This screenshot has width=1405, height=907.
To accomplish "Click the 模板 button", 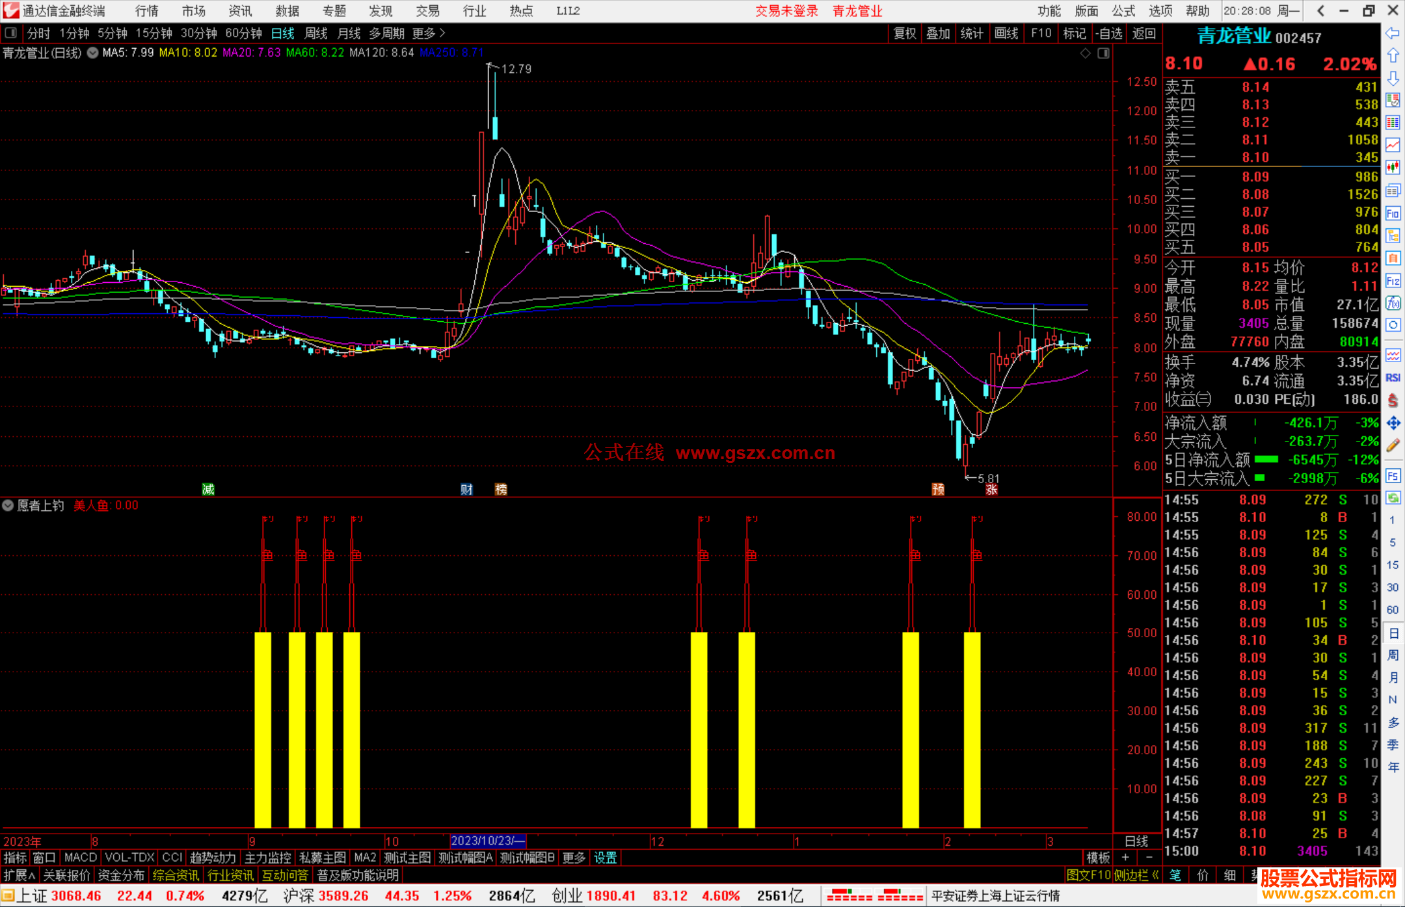I will (1098, 858).
